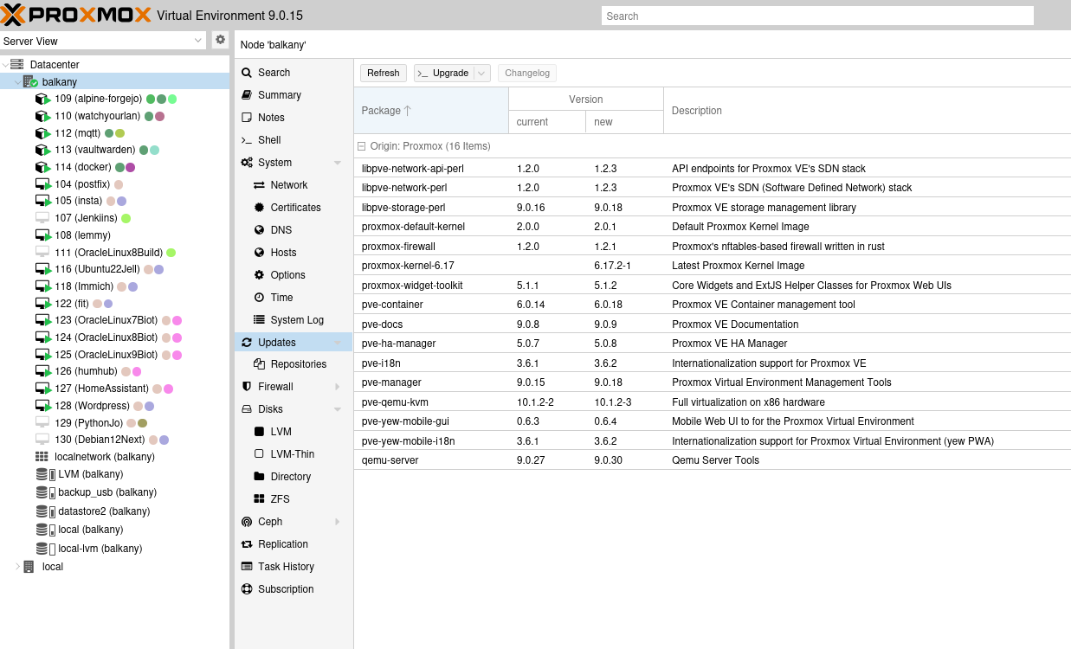This screenshot has height=649, width=1071.
Task: Collapse the System menu section
Action: pyautogui.click(x=338, y=163)
